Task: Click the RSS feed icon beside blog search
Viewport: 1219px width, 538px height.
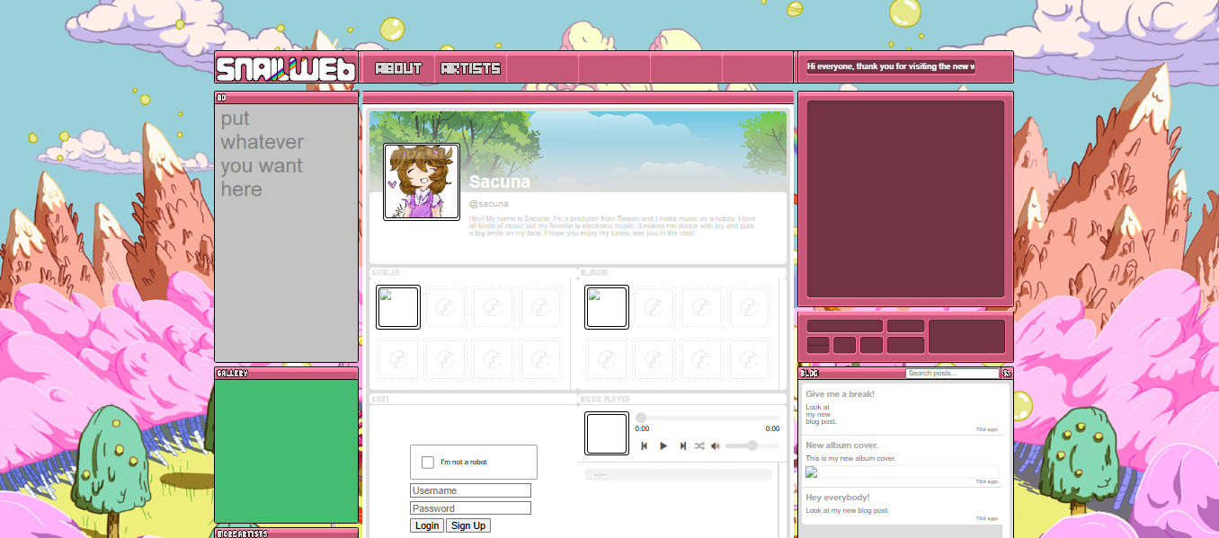Action: point(1007,374)
